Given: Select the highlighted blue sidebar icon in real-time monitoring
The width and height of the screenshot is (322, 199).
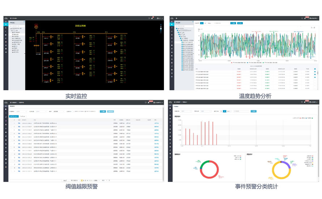Looking at the screenshot, I should pyautogui.click(x=6, y=24).
